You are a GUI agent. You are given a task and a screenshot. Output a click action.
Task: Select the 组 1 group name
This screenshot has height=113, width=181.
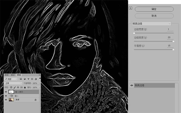[16, 96]
